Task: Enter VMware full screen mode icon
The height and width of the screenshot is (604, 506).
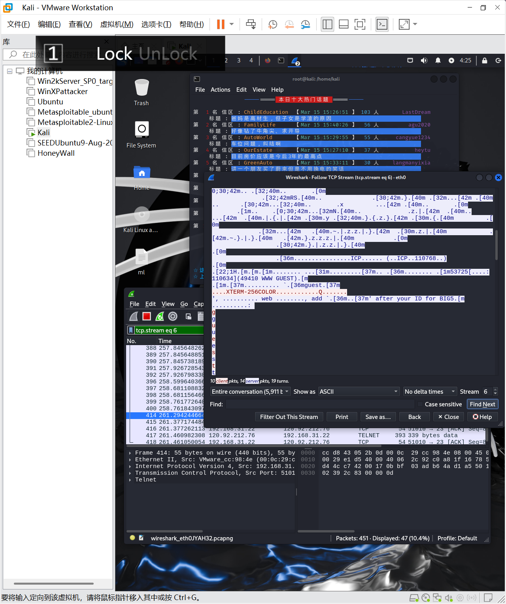Action: click(360, 24)
